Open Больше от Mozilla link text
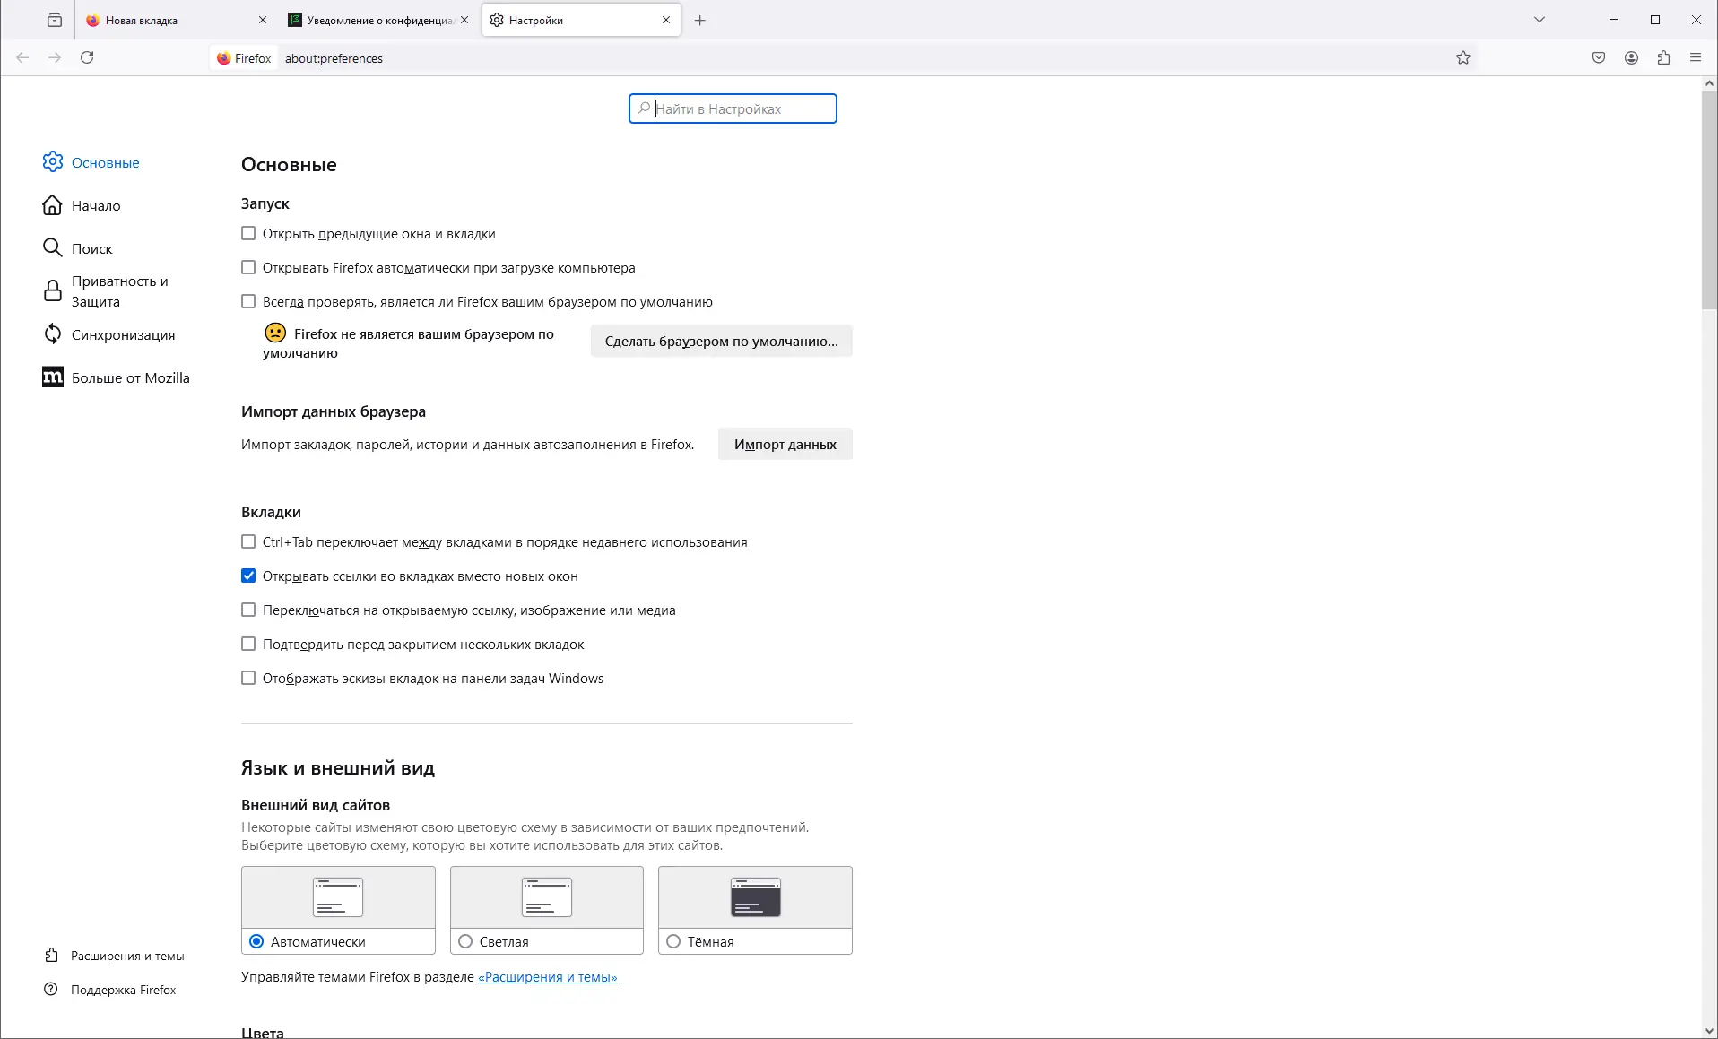This screenshot has width=1718, height=1039. point(131,377)
